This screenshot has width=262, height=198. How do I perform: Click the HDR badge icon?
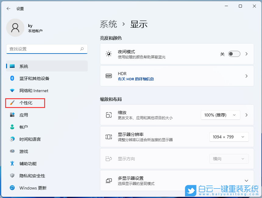point(109,76)
